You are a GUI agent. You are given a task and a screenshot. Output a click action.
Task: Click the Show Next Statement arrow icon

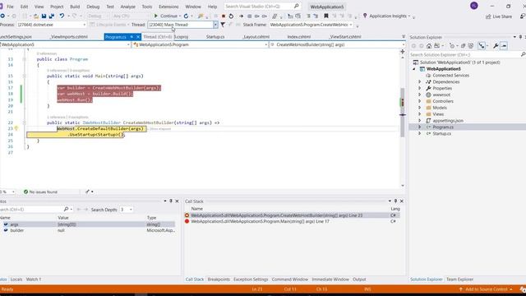241,16
